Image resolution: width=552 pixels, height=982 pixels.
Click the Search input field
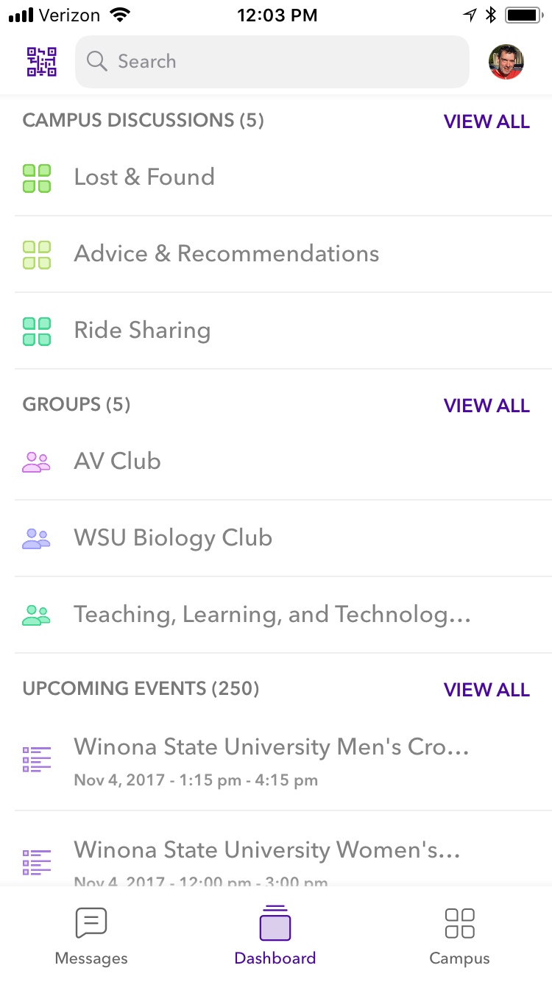pyautogui.click(x=272, y=62)
